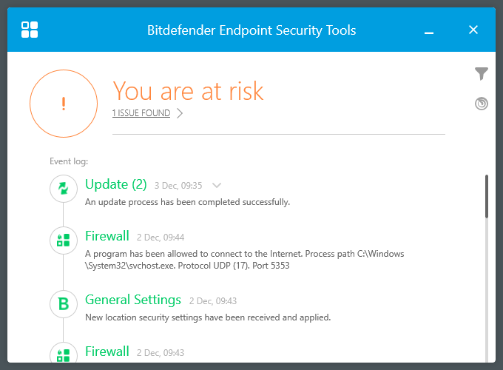
Task: Open the '1 ISSUE FOUND' link
Action: [x=141, y=113]
